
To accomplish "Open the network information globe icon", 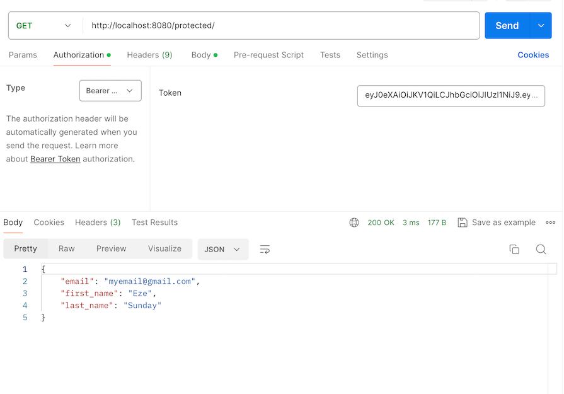I will [x=354, y=223].
